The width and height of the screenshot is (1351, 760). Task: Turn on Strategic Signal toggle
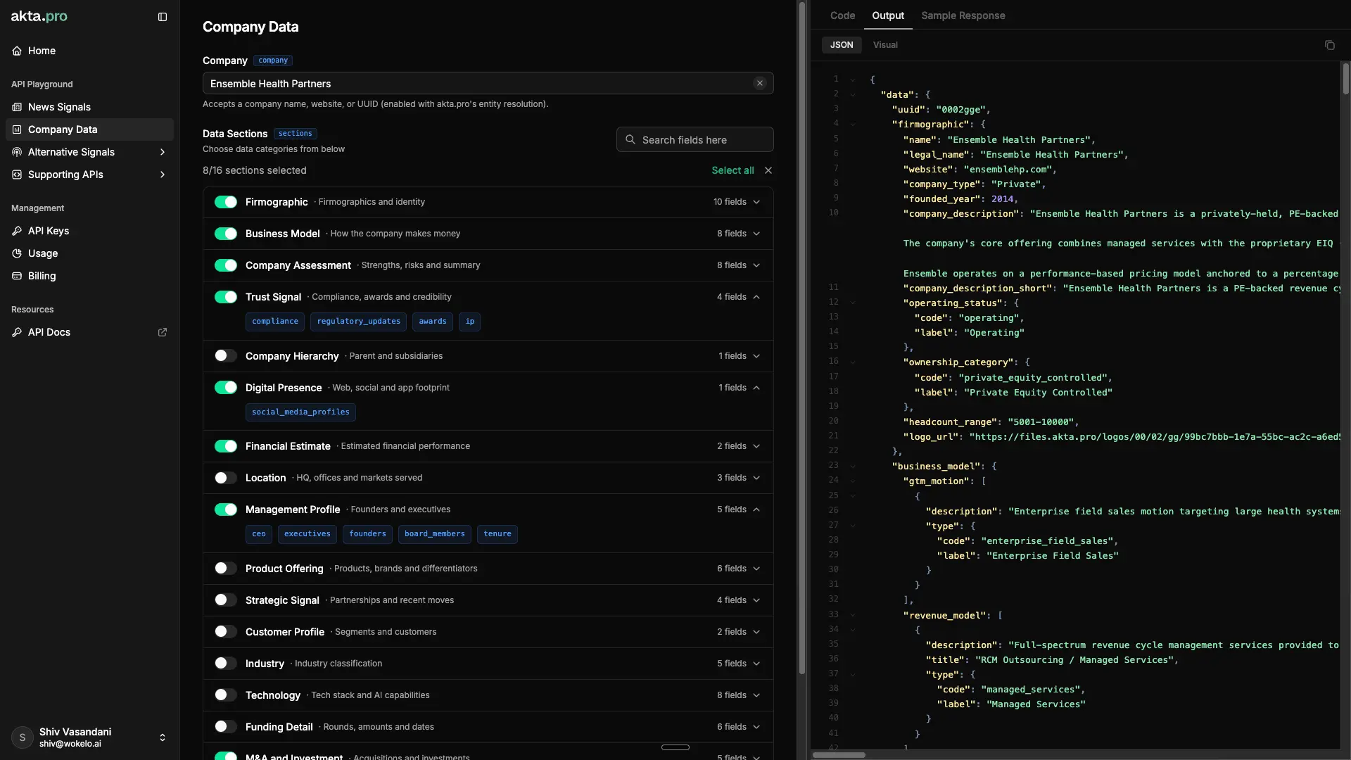(226, 600)
